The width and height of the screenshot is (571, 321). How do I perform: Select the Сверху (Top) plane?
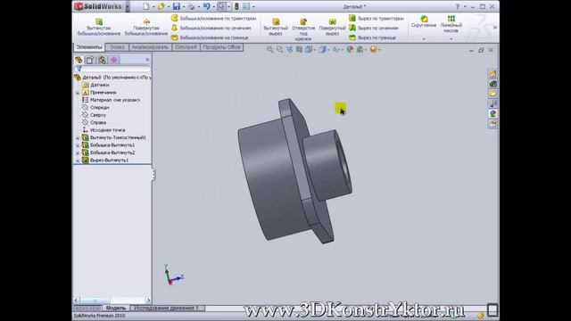pos(94,115)
